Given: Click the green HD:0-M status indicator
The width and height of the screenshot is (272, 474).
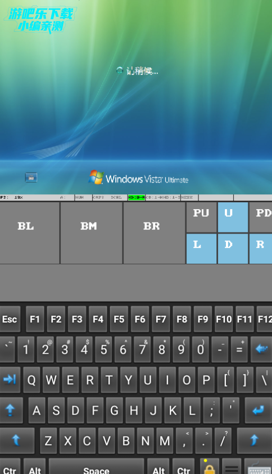Looking at the screenshot, I should (137, 198).
